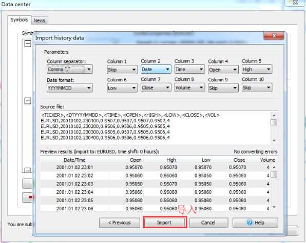
Task: Close the Import history data dialog
Action: coord(274,36)
